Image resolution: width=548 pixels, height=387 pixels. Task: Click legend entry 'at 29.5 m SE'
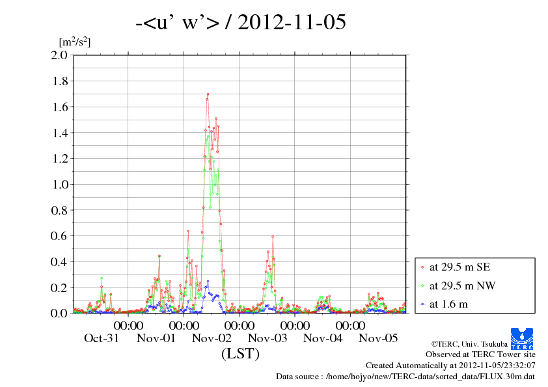pyautogui.click(x=460, y=267)
